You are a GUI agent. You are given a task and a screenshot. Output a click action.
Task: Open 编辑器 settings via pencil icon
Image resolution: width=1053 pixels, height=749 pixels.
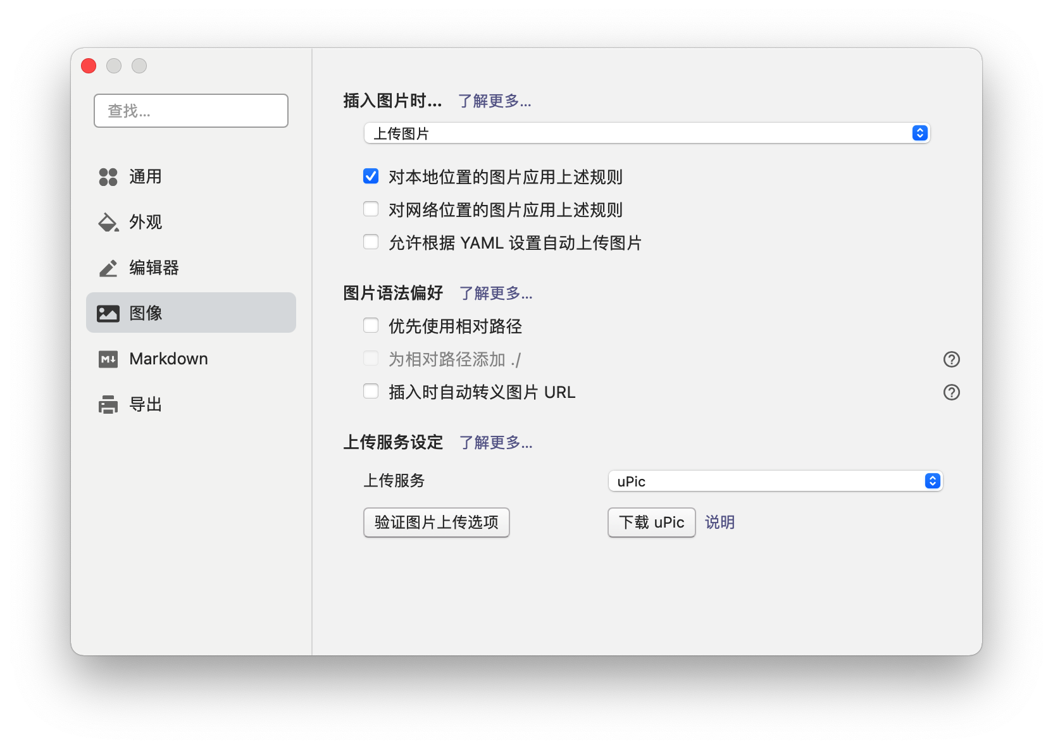point(108,268)
